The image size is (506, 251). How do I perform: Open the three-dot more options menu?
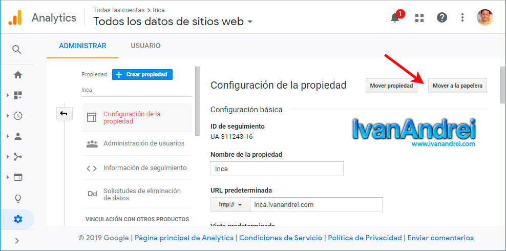(462, 17)
